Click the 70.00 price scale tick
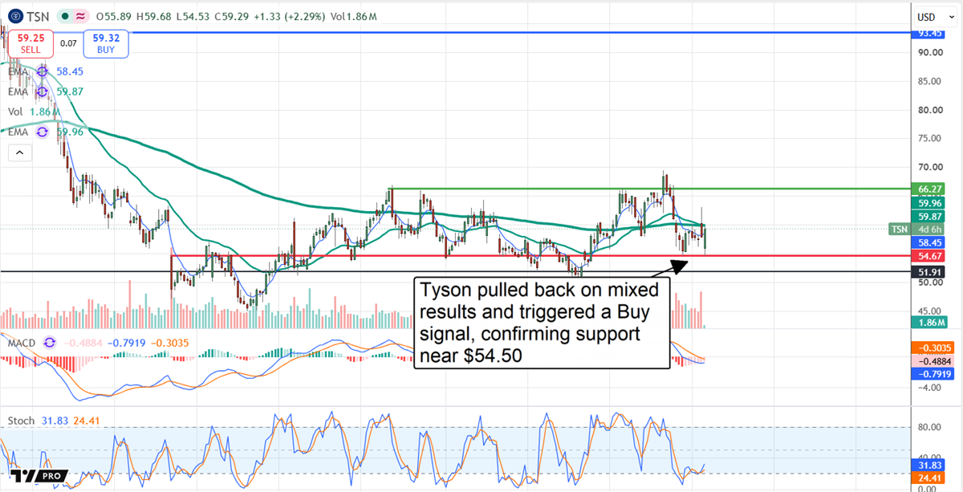Screen dimensions: 963x492 [x=929, y=167]
